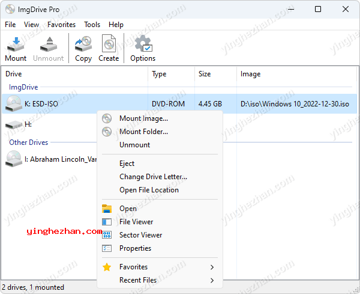Click the Unmount toolbar icon
Viewport: 360px width, 294px height.
(49, 44)
